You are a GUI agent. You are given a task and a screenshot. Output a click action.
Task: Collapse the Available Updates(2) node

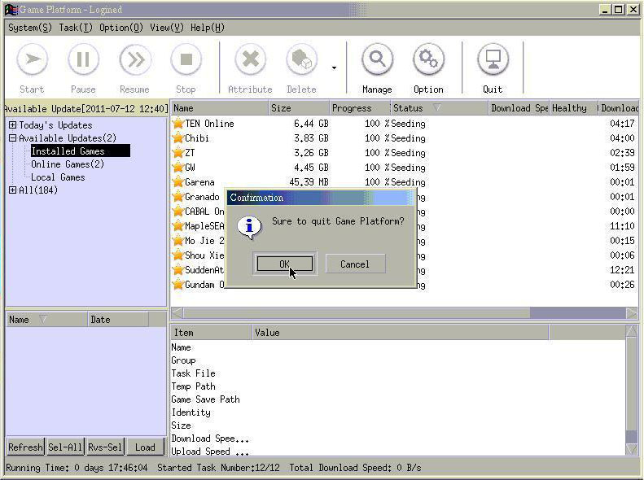tap(13, 137)
